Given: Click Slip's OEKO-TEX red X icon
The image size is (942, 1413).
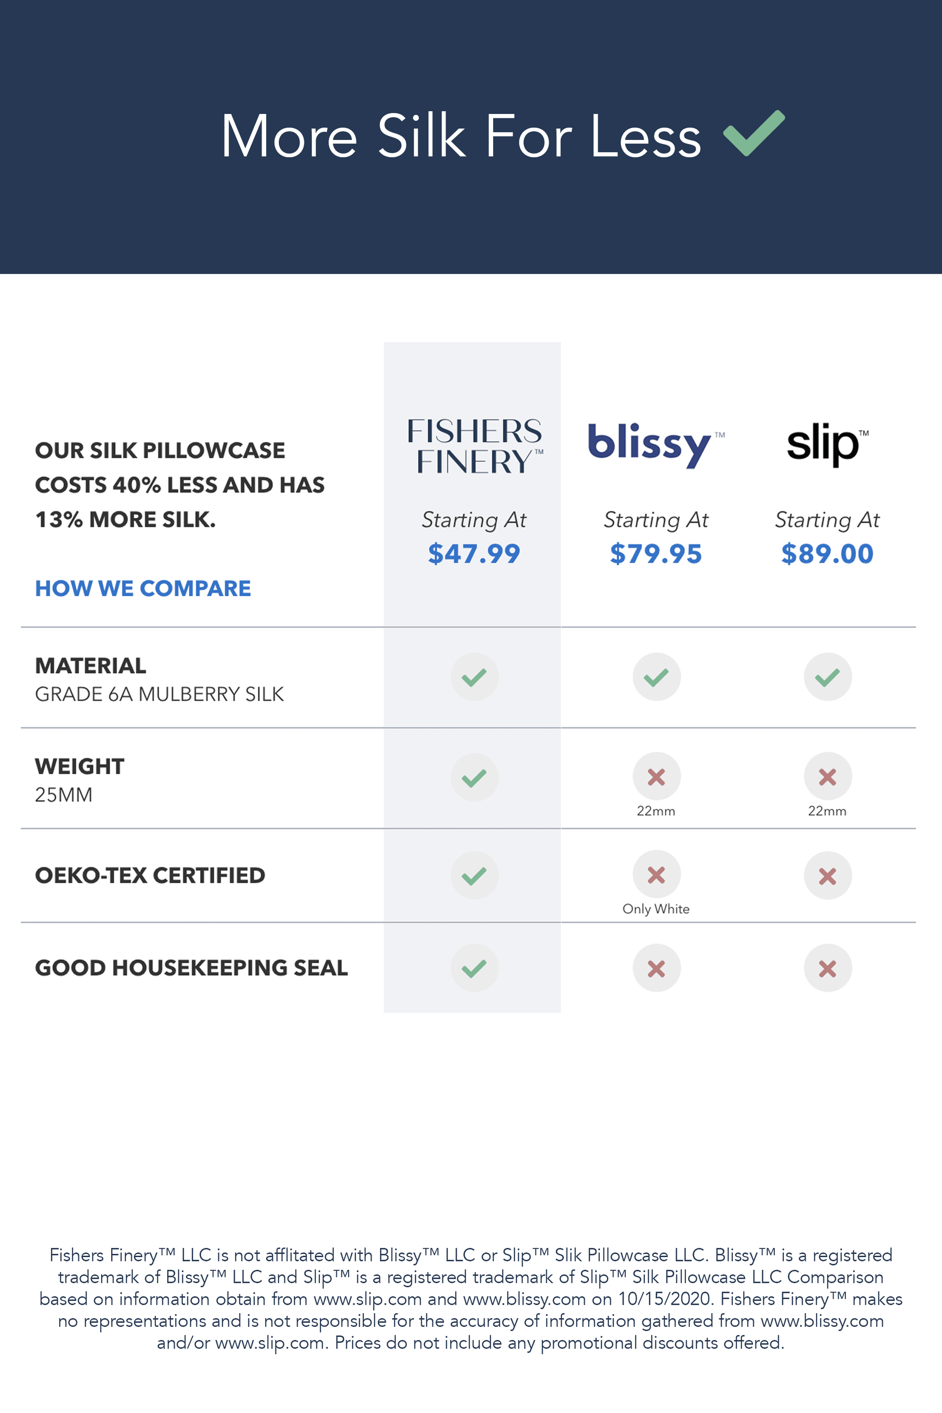Looking at the screenshot, I should click(827, 875).
